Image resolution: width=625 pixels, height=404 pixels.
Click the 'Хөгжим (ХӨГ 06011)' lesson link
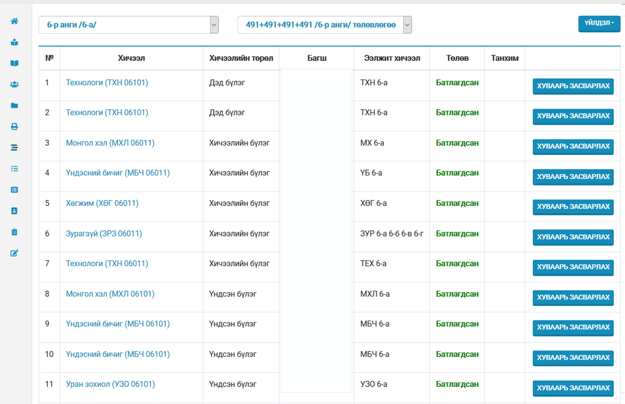point(102,203)
